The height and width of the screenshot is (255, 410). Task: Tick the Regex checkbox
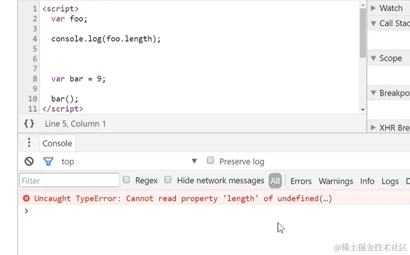[126, 180]
